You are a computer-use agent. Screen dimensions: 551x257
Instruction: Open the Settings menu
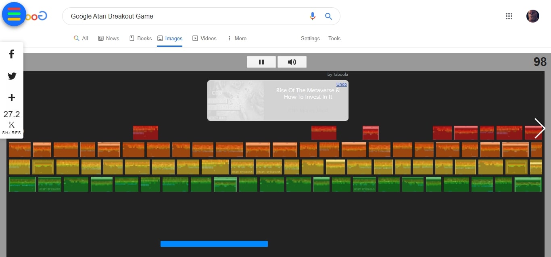coord(310,38)
